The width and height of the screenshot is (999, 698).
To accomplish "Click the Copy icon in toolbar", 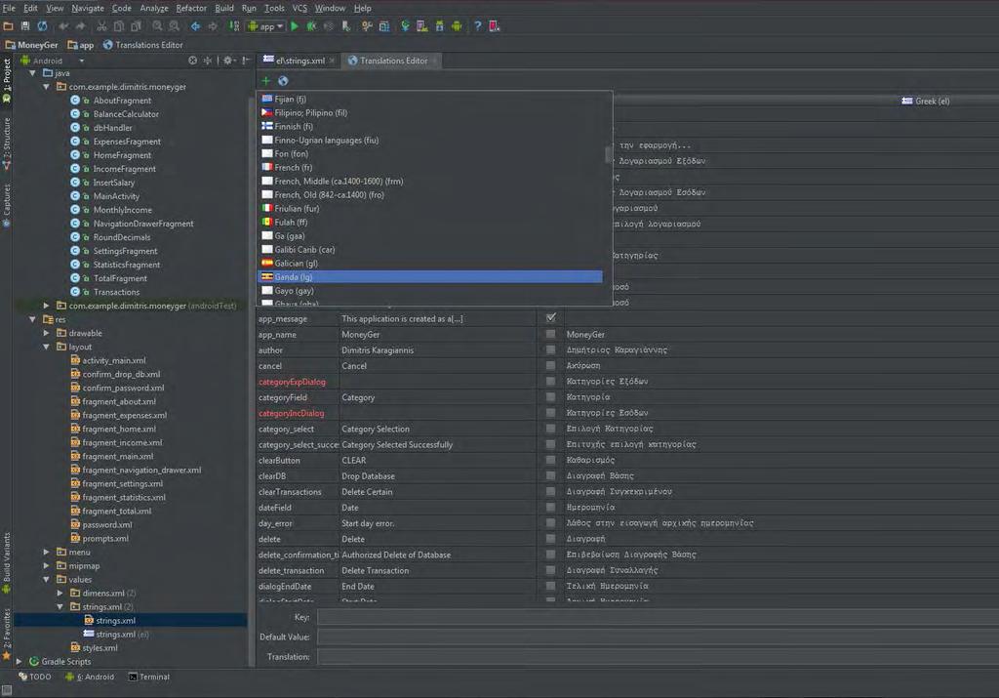I will (118, 26).
